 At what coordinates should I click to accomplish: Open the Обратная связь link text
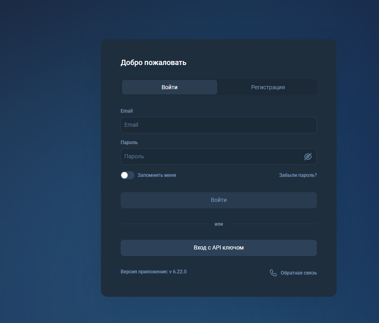(x=299, y=273)
